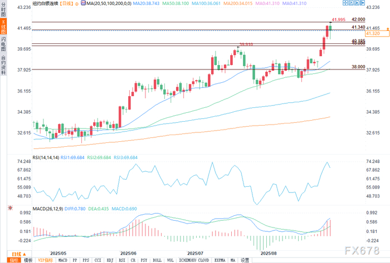Viewport: 390px width, 263px height.
Task: Click the orange double-arrow price marker icon
Action: pos(388,29)
